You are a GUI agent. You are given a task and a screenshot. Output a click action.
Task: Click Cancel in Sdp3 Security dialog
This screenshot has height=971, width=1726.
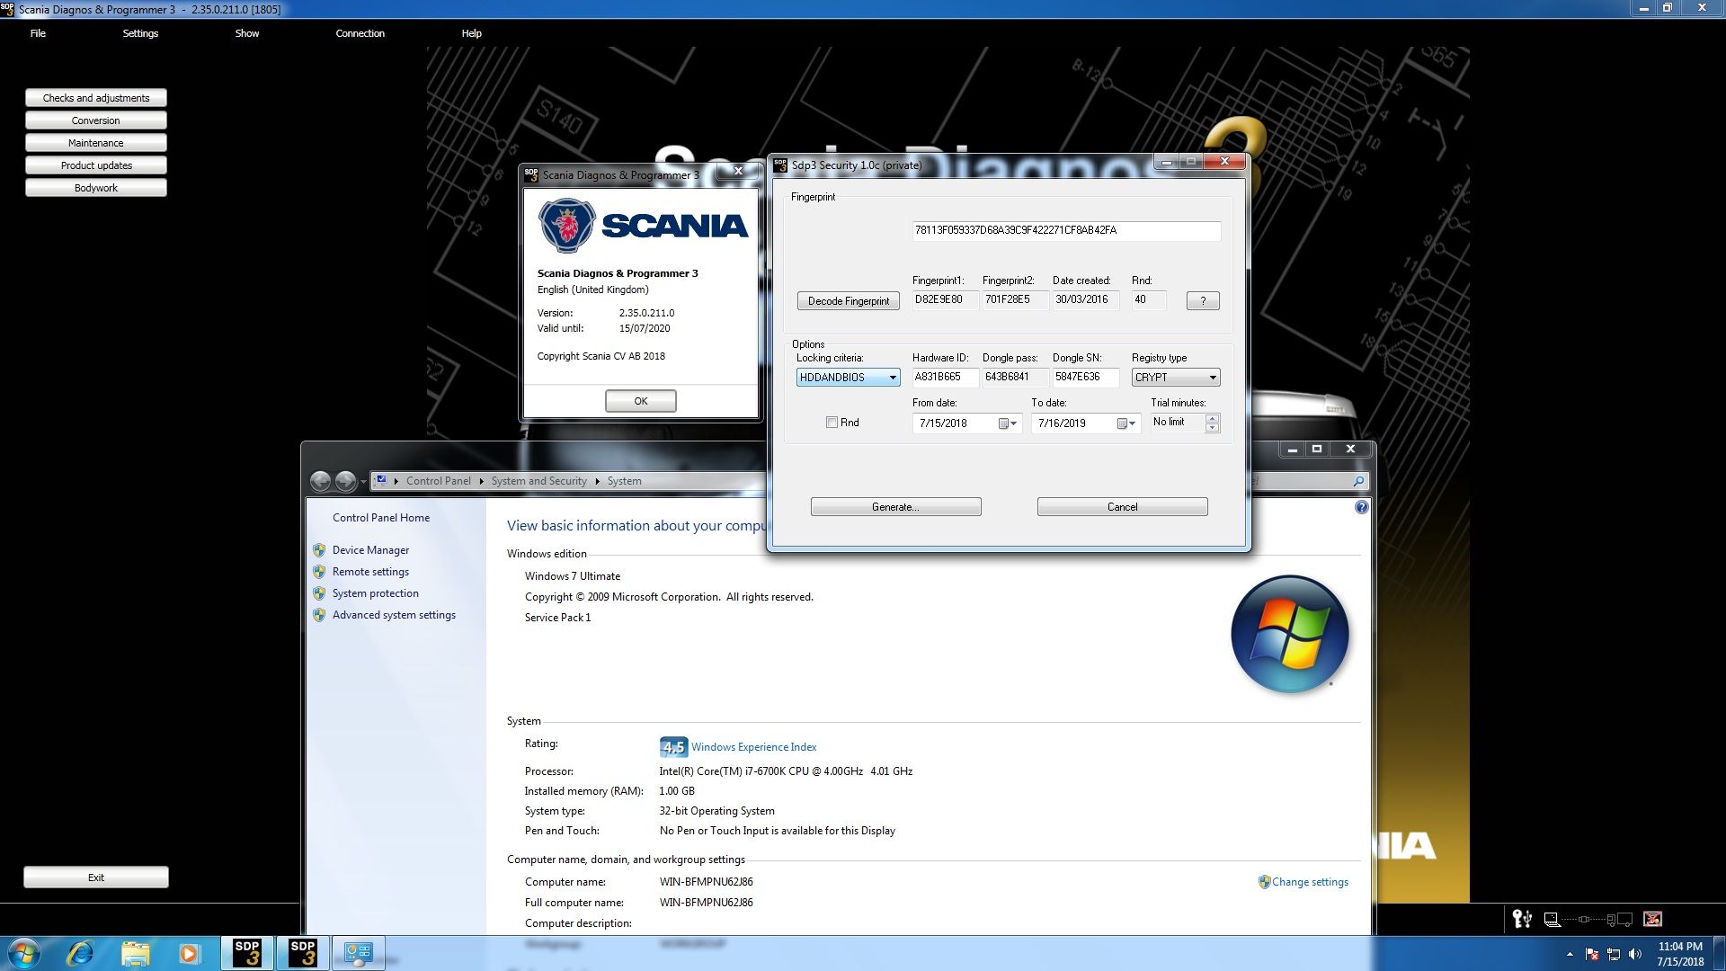[1122, 507]
